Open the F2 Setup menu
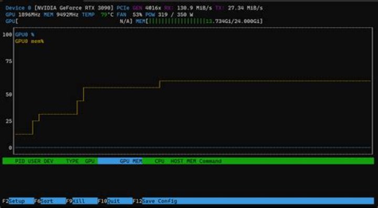The height and width of the screenshot is (208, 378). 18,201
